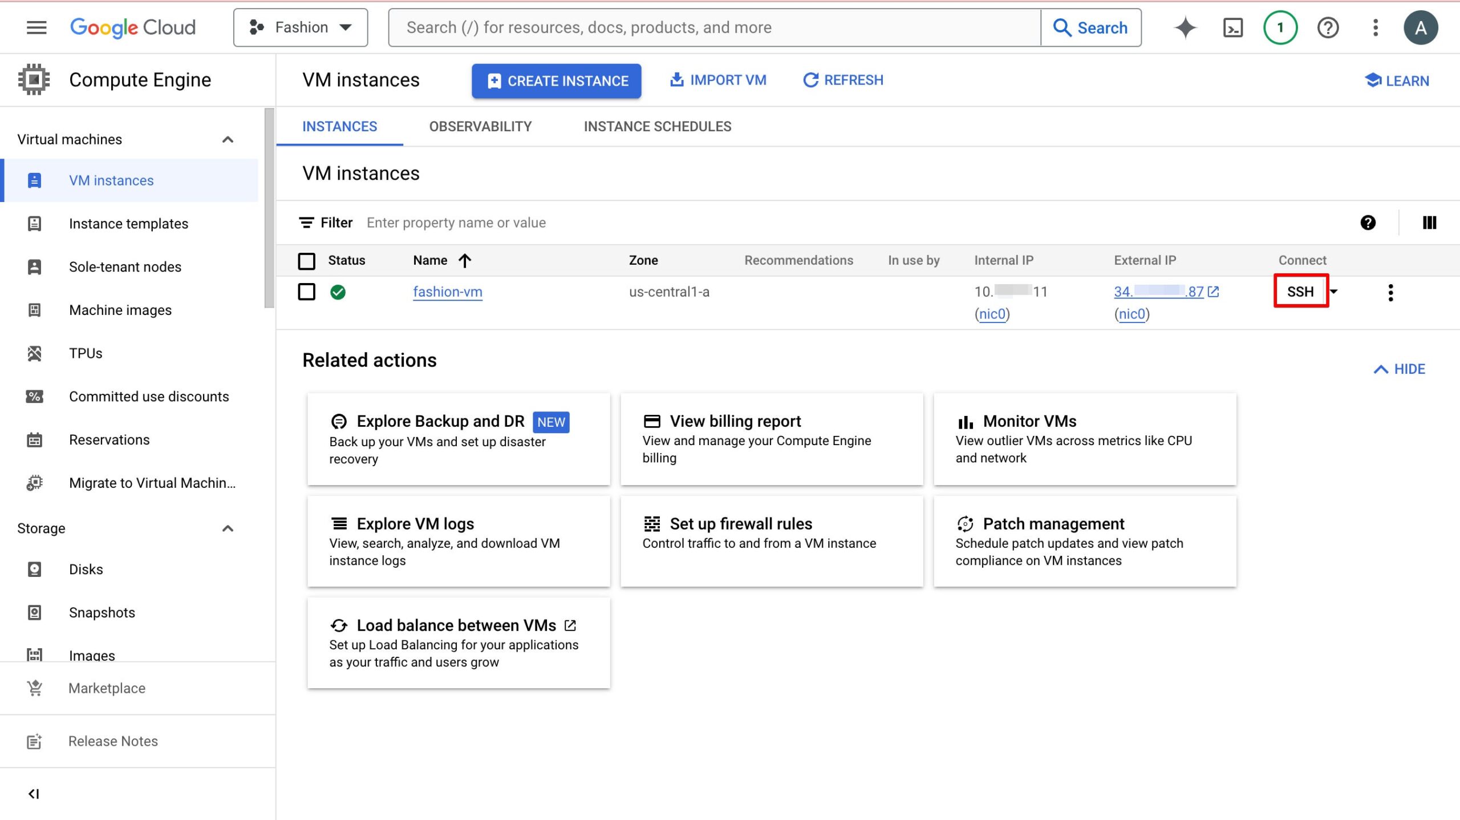Click the filter help icon
This screenshot has height=820, width=1460.
[x=1368, y=223]
